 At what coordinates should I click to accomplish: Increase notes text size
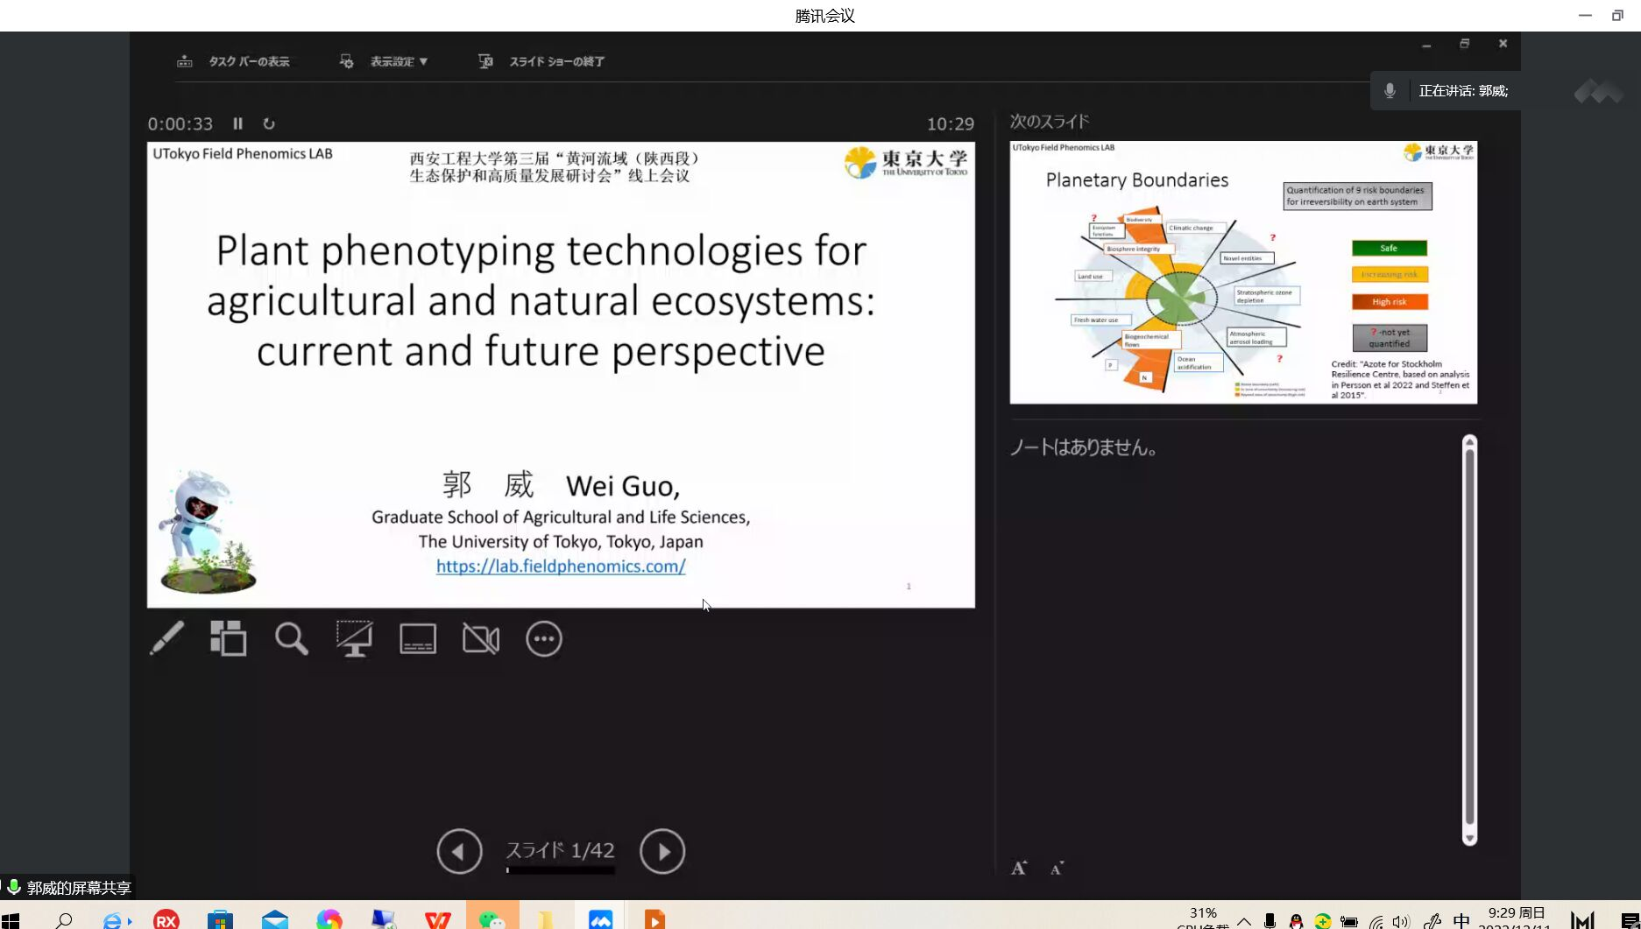point(1019,868)
